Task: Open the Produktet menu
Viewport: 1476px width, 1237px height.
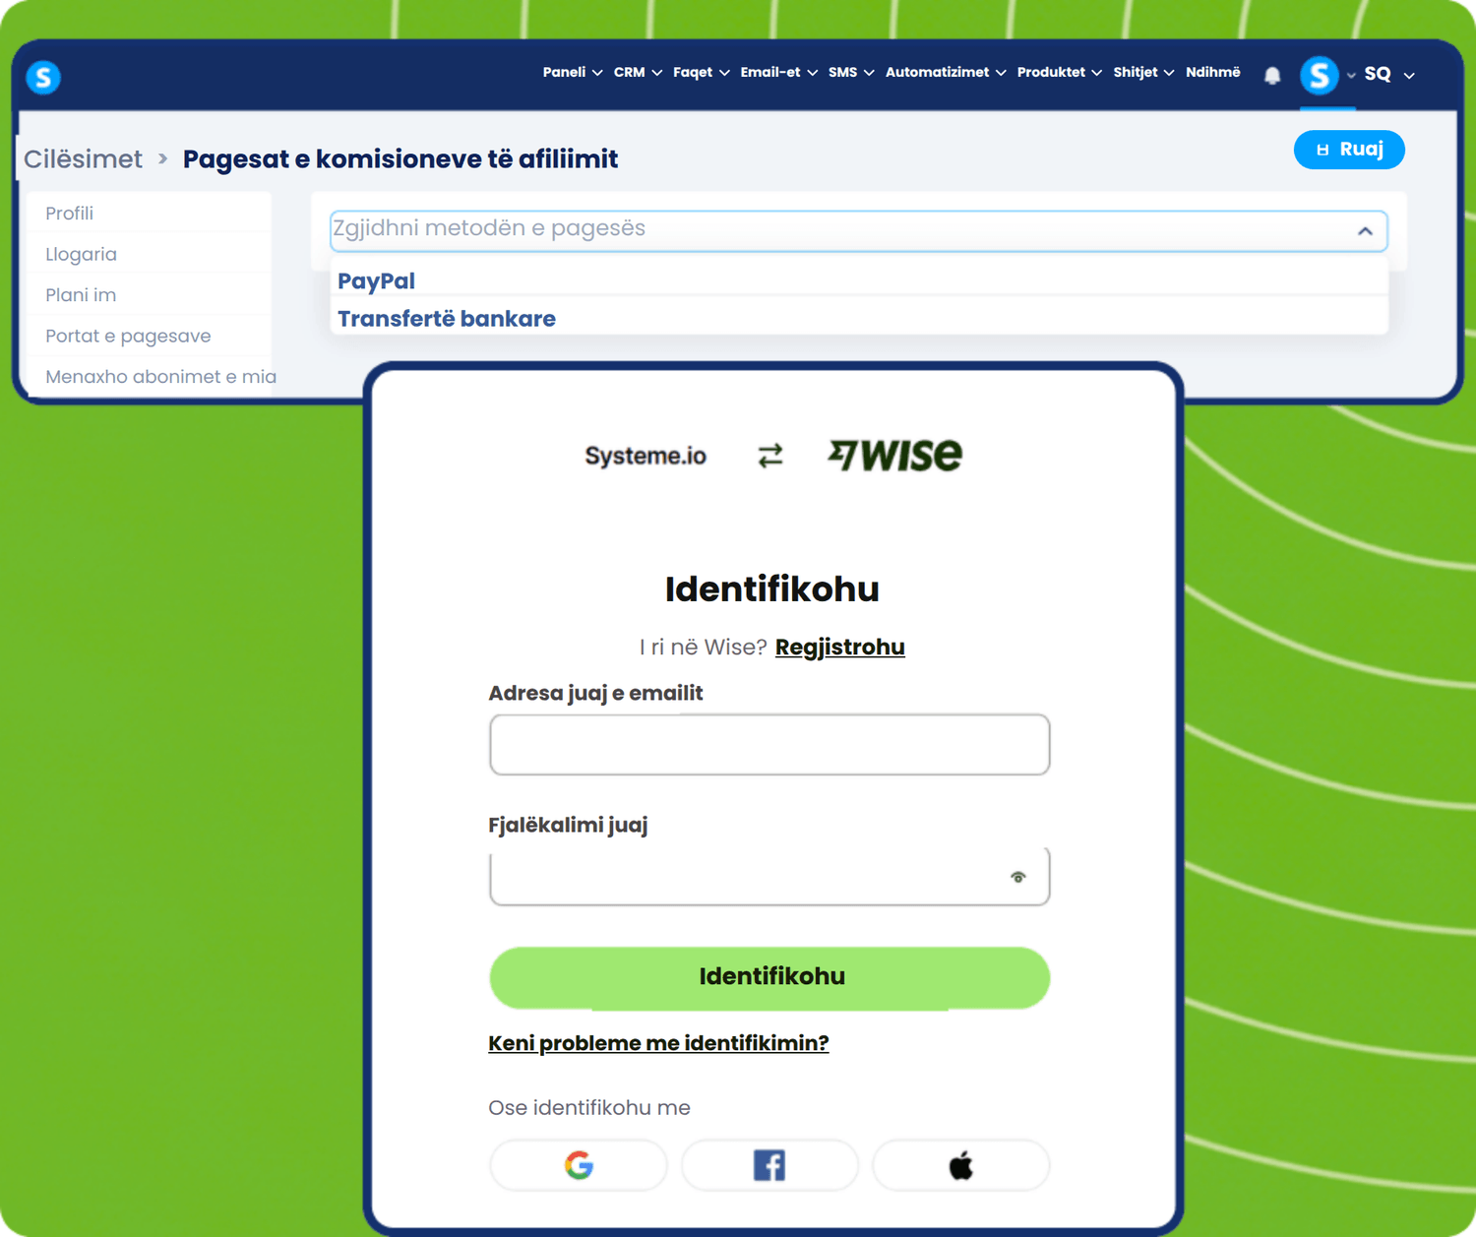Action: pos(1060,72)
